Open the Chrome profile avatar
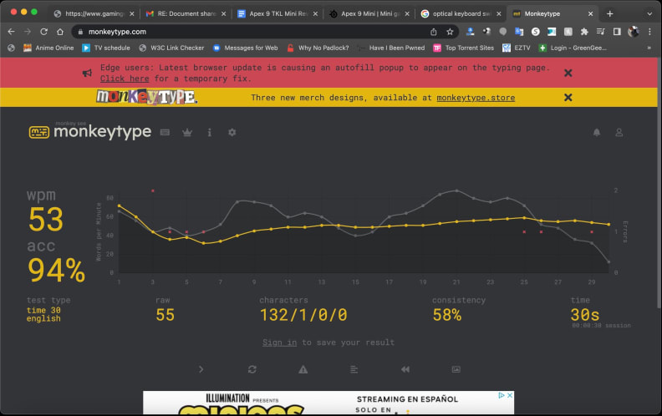Viewport: 662px width, 416px height. [x=634, y=32]
